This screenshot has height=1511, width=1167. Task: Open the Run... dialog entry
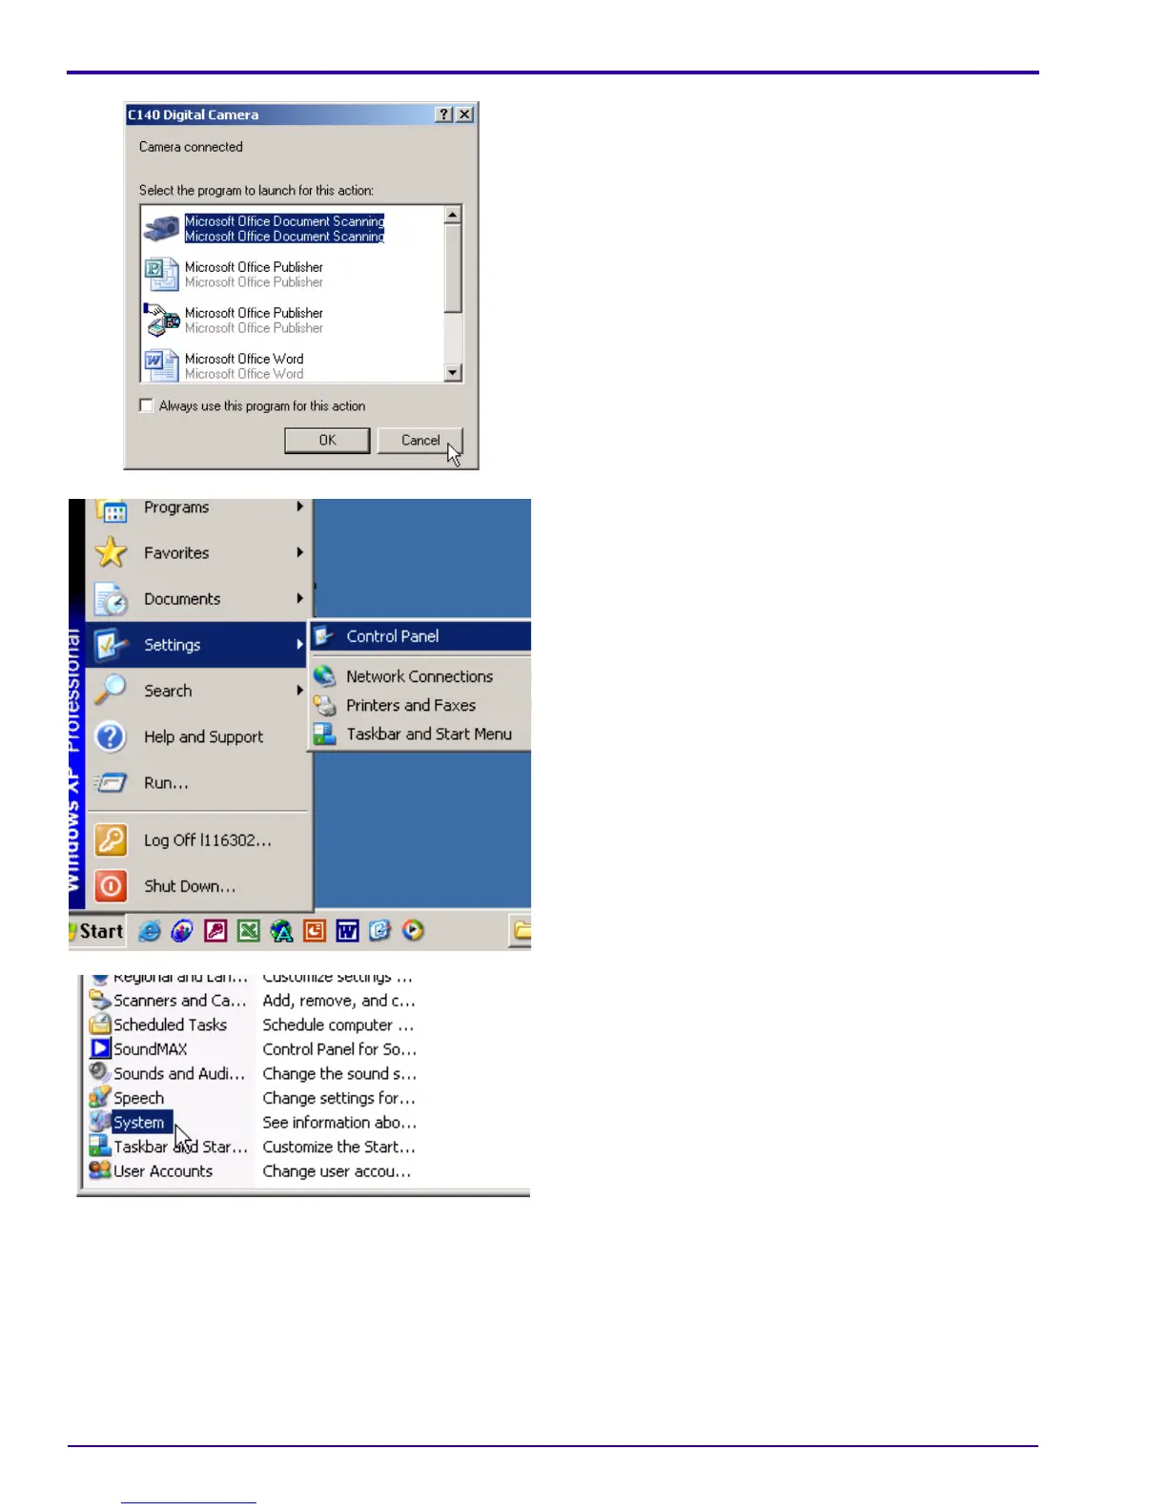(199, 782)
